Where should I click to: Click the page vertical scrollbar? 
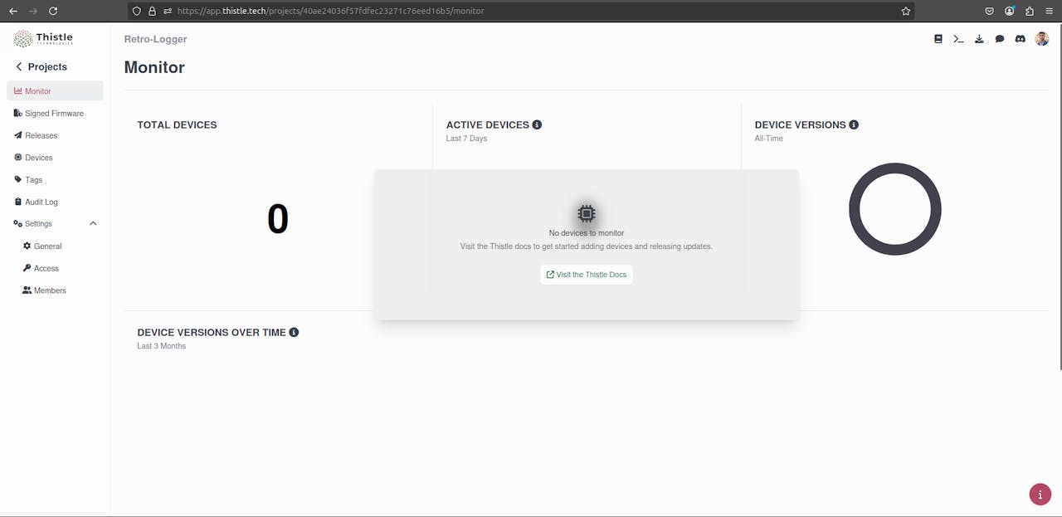(x=1059, y=195)
